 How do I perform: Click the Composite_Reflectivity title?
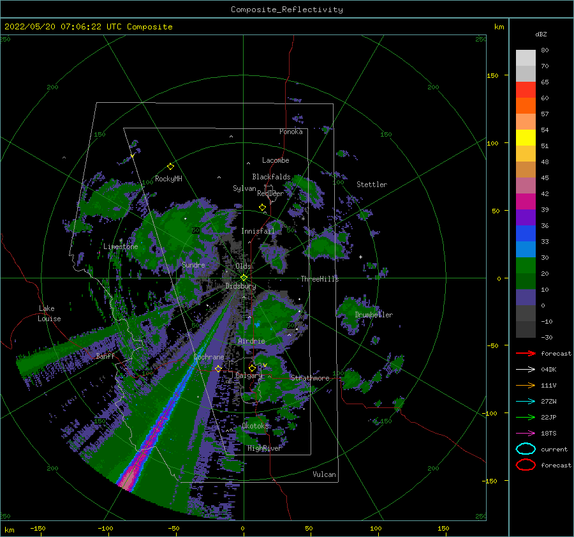(287, 10)
